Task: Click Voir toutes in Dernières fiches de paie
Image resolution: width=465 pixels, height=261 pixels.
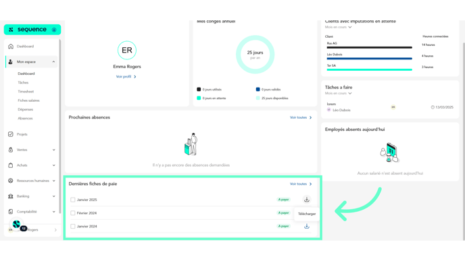Action: click(301, 183)
